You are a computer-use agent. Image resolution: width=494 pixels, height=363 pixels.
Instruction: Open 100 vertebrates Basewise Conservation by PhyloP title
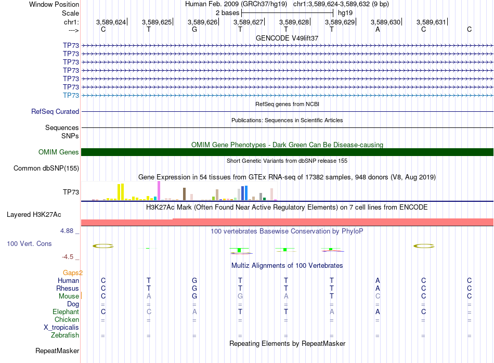(x=287, y=231)
